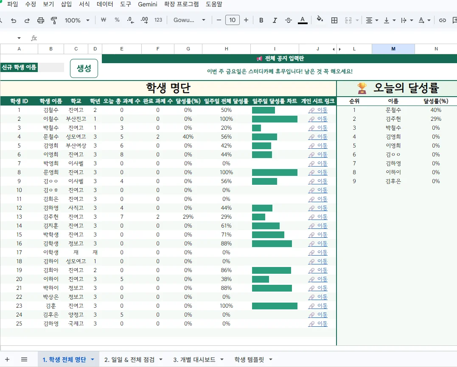The width and height of the screenshot is (457, 367).
Task: Increase decimal places
Action: [144, 20]
